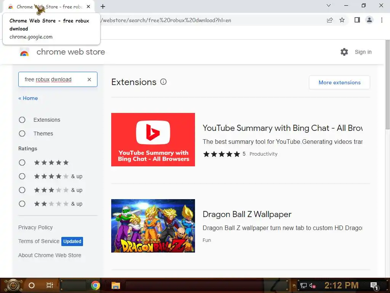
Task: Click the Ratings heading
Action: tap(27, 148)
